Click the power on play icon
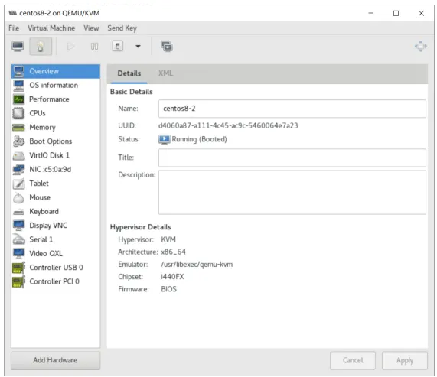 point(70,46)
